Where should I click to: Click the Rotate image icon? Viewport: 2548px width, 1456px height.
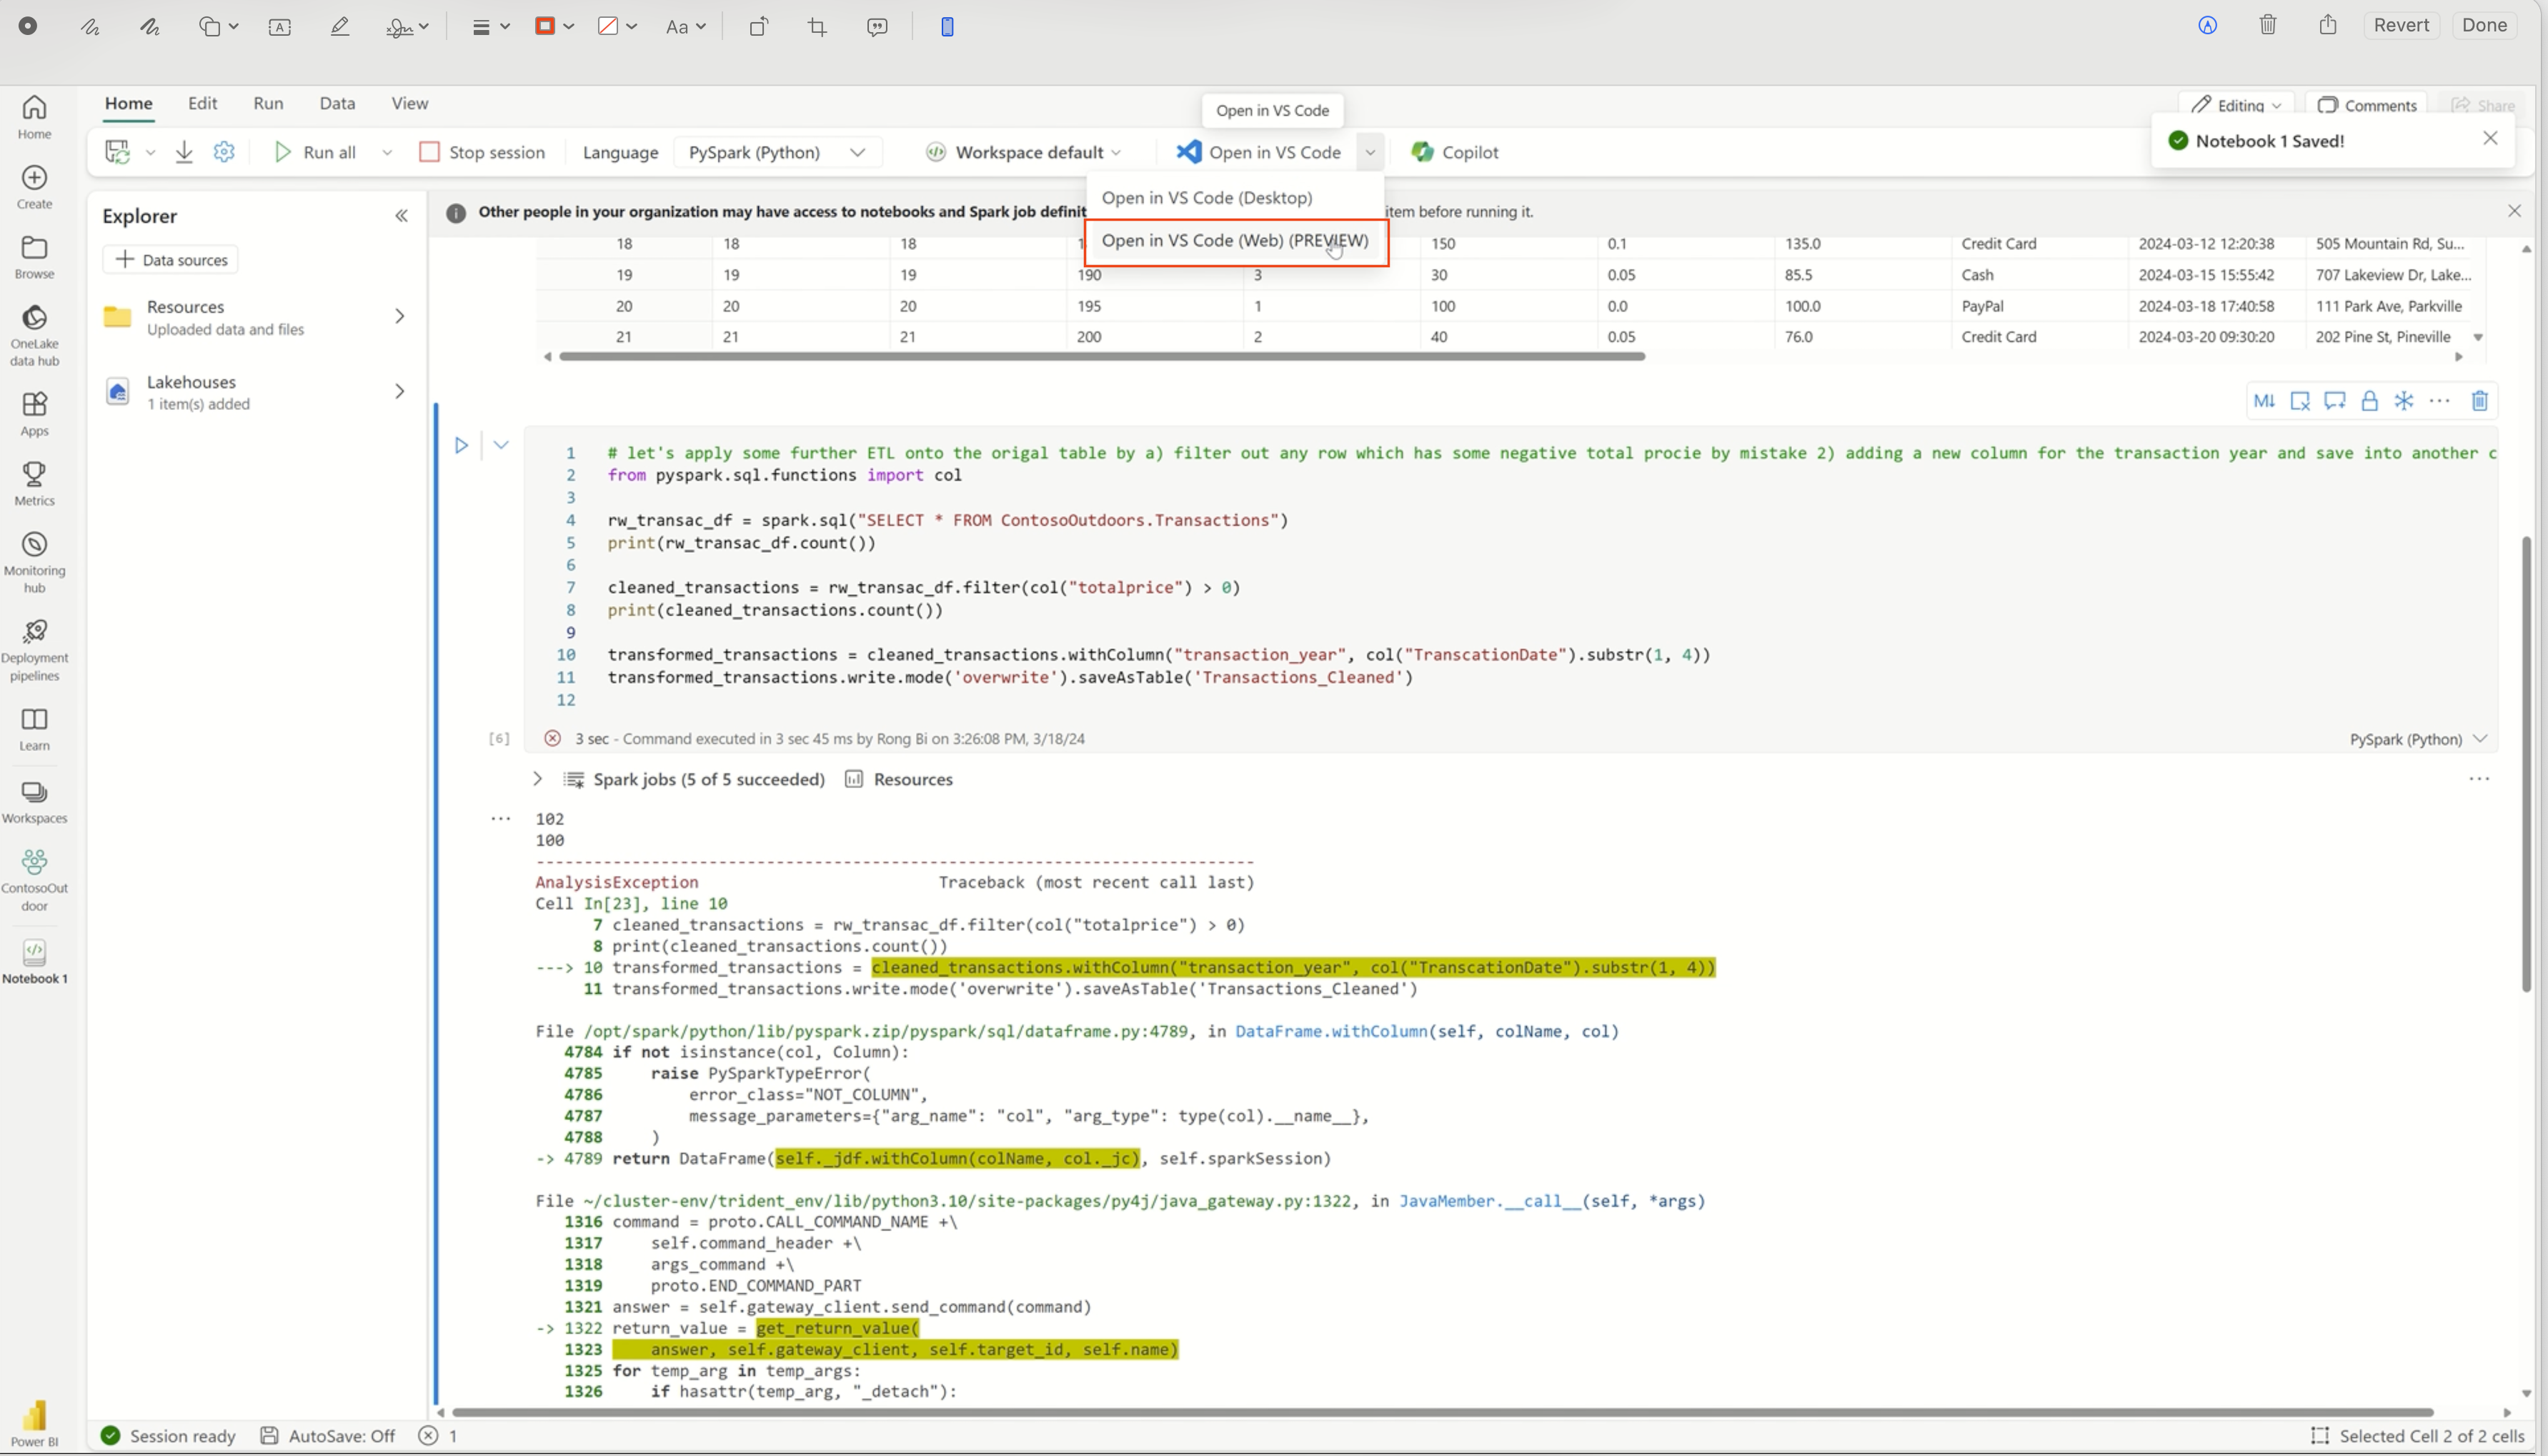coord(758,27)
